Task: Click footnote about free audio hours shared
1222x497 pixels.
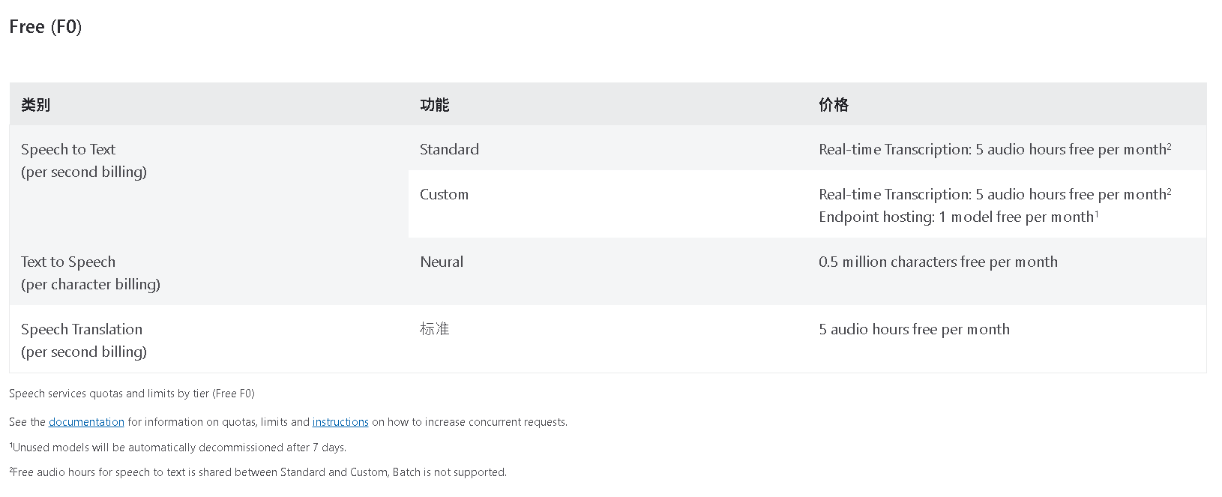Action: click(258, 472)
